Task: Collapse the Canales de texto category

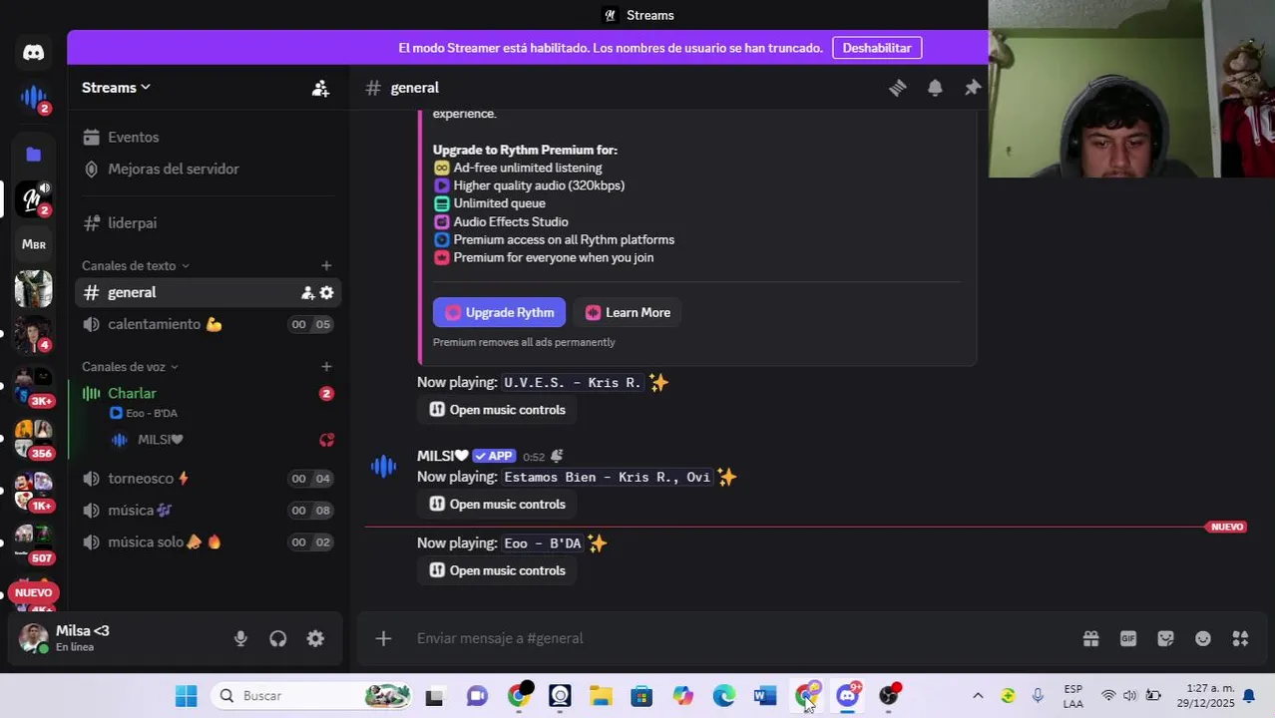Action: 136,265
